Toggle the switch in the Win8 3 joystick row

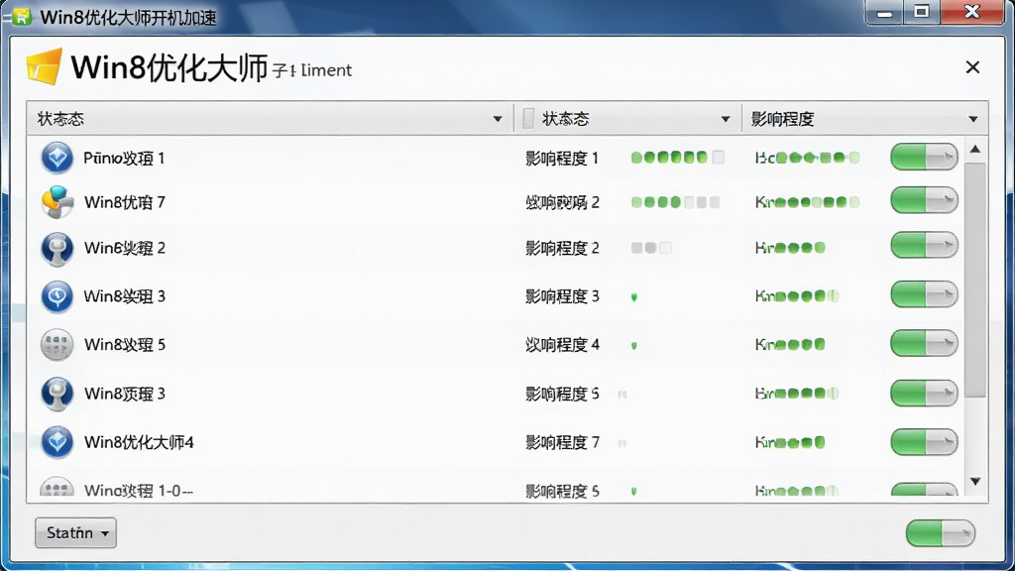924,393
